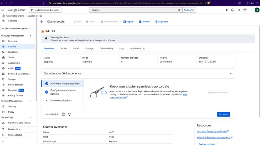Image resolution: width=260 pixels, height=145 pixels.
Task: Collapse the Resource Management section
Action: [31, 36]
